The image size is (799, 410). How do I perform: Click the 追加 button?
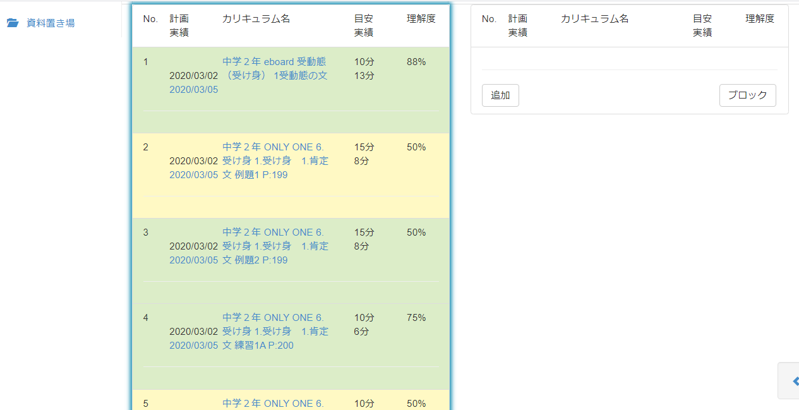pyautogui.click(x=500, y=95)
